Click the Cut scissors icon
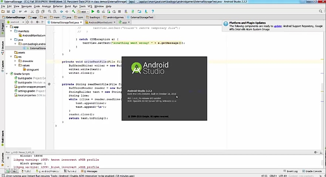Image resolution: width=326 pixels, height=177 pixels. pyautogui.click(x=32, y=12)
